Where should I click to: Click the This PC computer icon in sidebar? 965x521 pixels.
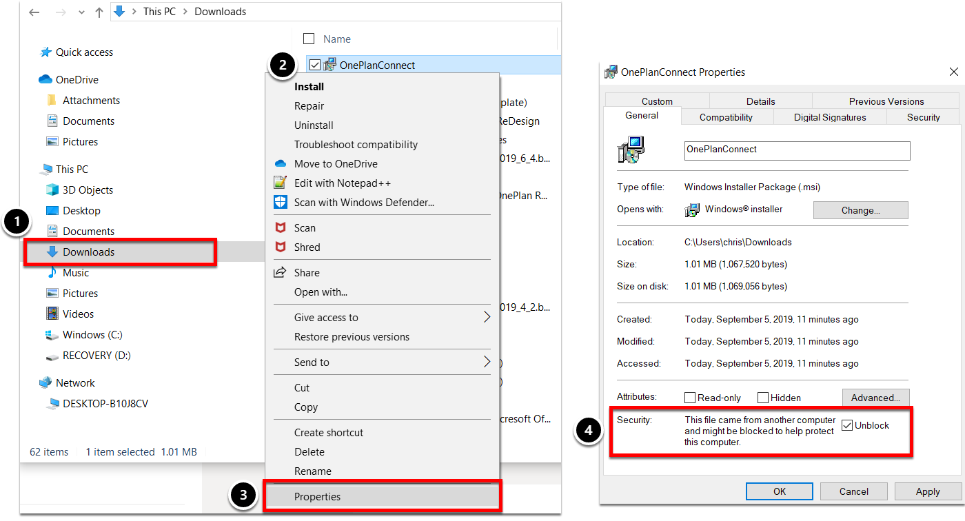coord(47,170)
